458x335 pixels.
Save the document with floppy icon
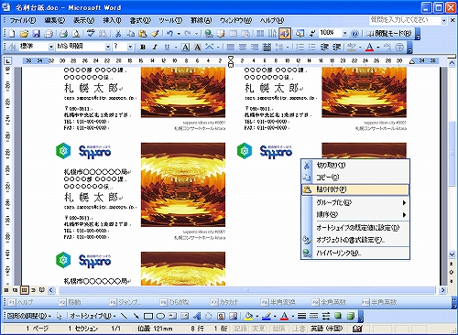(x=37, y=34)
